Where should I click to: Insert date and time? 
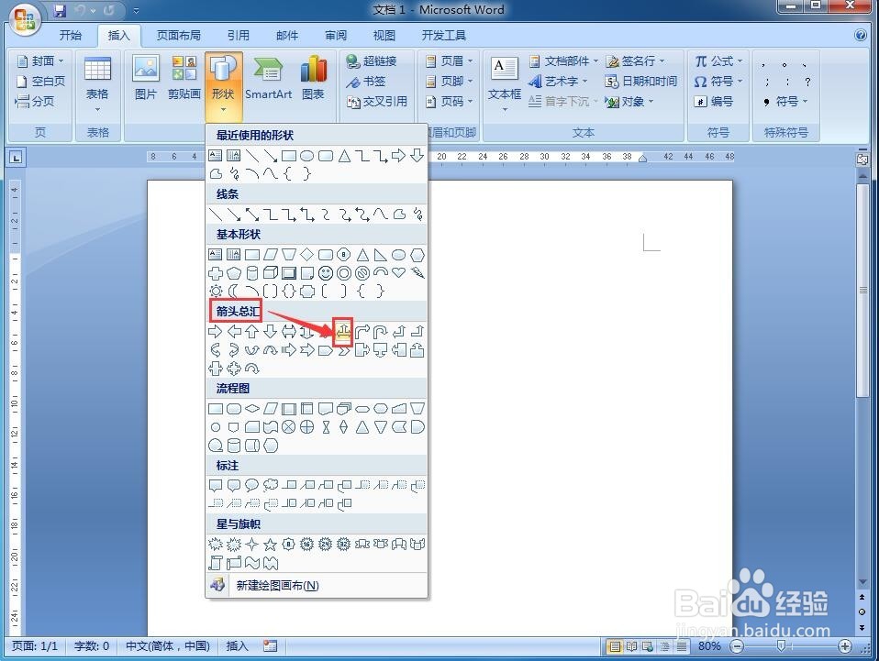pos(642,82)
